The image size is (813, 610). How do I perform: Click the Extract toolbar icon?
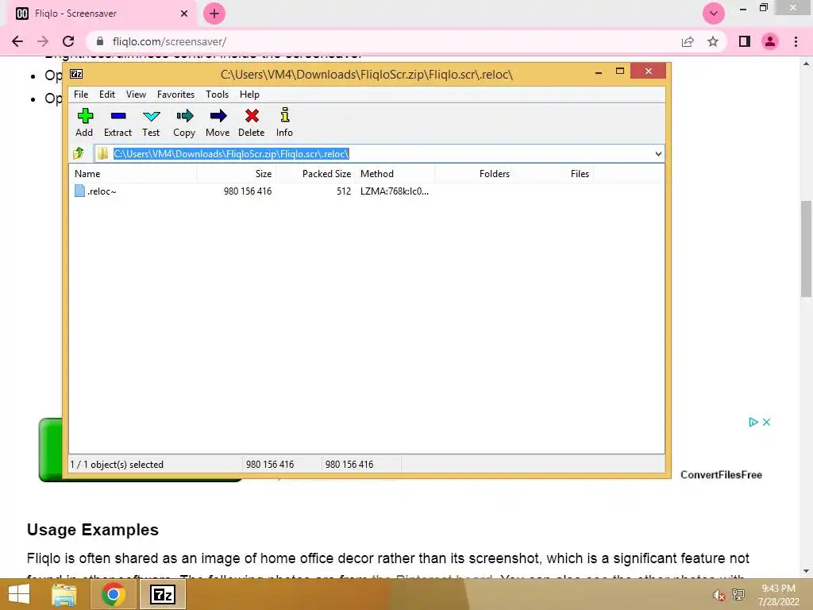118,122
